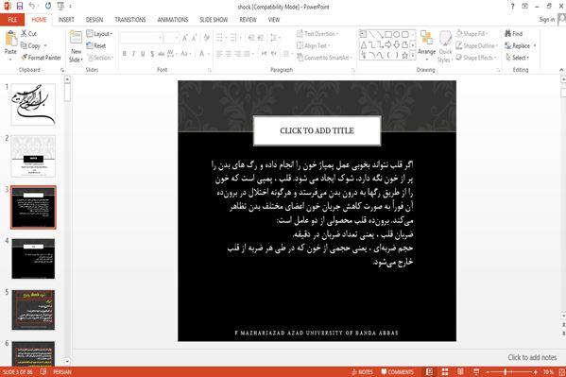Insert a New Slide
The height and width of the screenshot is (377, 566).
76,46
